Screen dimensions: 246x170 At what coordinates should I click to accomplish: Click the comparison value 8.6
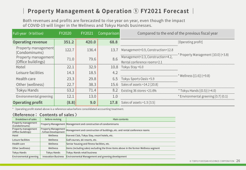(115, 59)
